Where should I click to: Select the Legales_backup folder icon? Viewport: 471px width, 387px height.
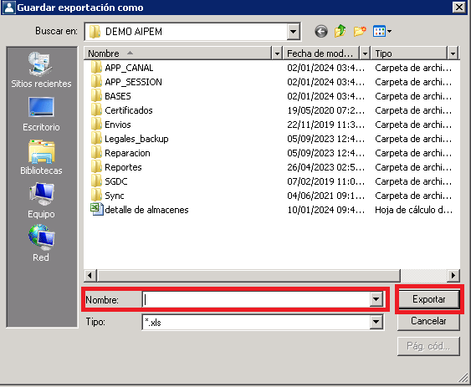click(x=96, y=138)
